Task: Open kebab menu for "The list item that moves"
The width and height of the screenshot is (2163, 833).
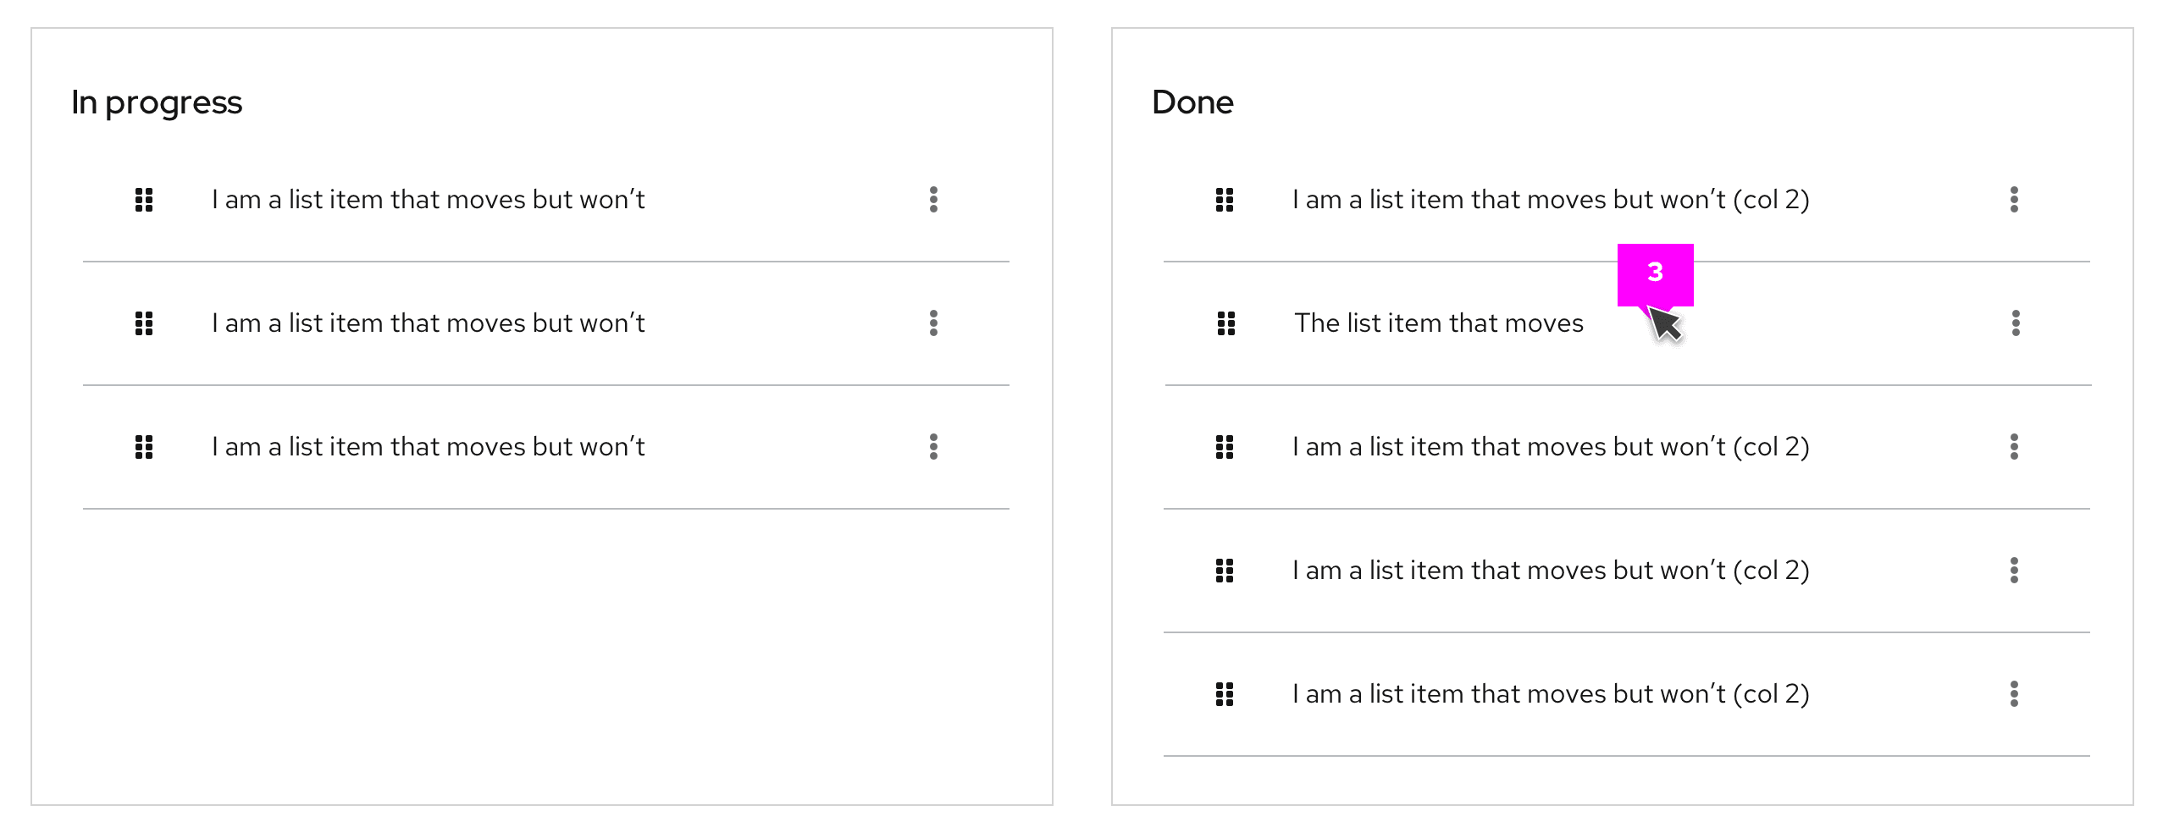Action: [2016, 323]
